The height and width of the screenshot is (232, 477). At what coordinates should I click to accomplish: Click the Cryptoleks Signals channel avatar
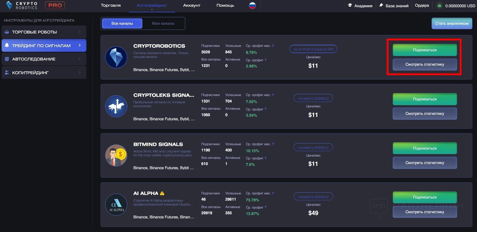[116, 106]
